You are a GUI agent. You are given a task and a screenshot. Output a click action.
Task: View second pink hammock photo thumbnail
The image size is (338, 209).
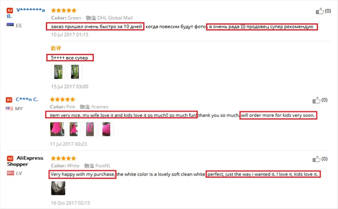[74, 129]
